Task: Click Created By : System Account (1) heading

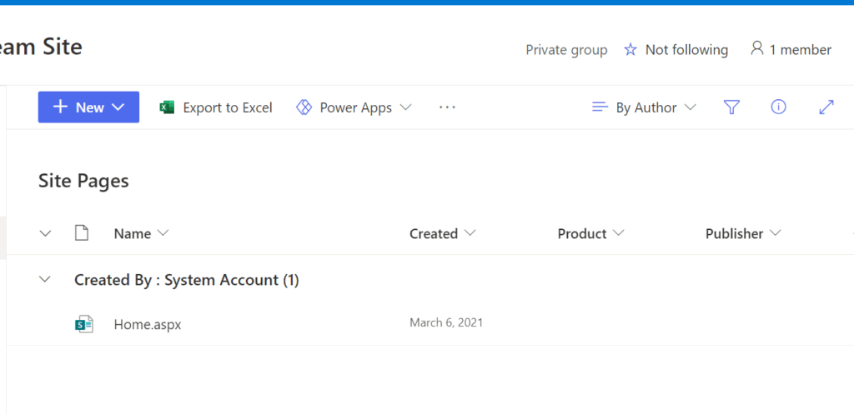Action: coord(186,280)
